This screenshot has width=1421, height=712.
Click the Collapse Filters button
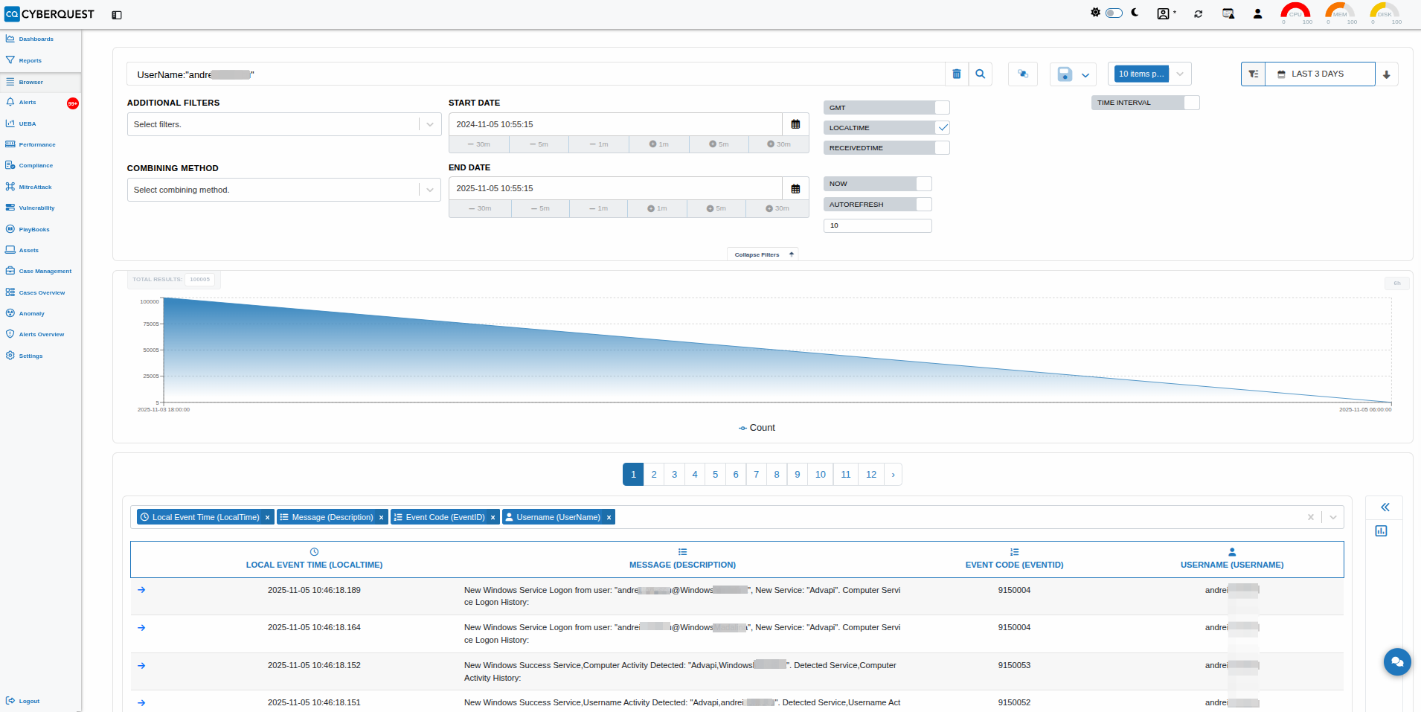pyautogui.click(x=763, y=254)
